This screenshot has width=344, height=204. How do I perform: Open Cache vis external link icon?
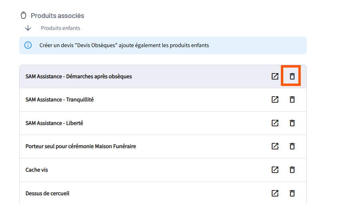(275, 170)
